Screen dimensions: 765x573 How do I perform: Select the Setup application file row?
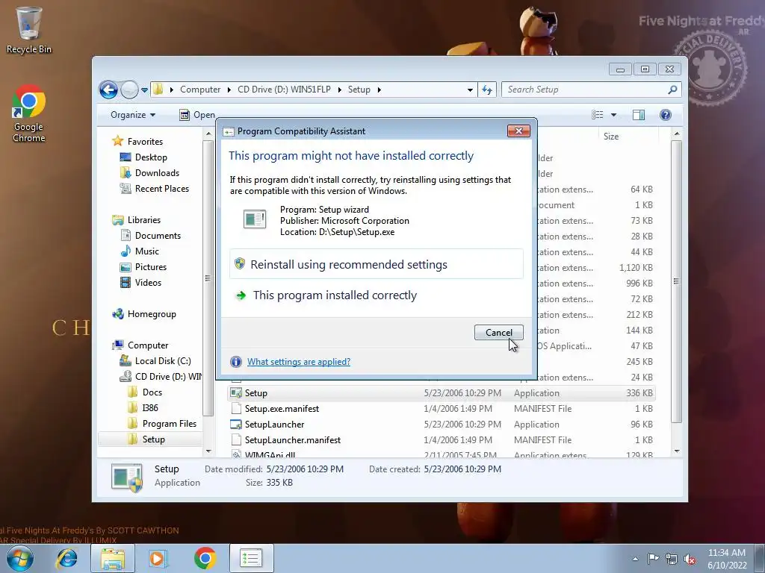pos(442,393)
